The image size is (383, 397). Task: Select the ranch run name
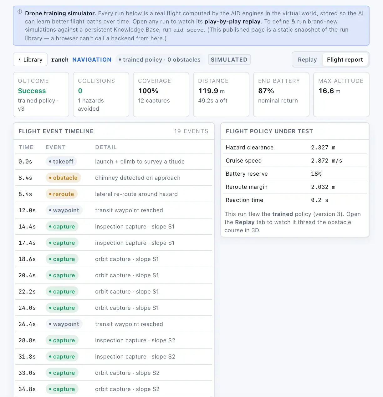click(x=60, y=59)
